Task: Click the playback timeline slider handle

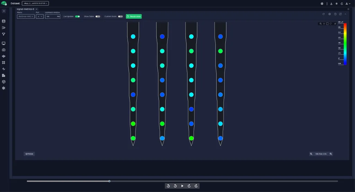Action: 109,181
